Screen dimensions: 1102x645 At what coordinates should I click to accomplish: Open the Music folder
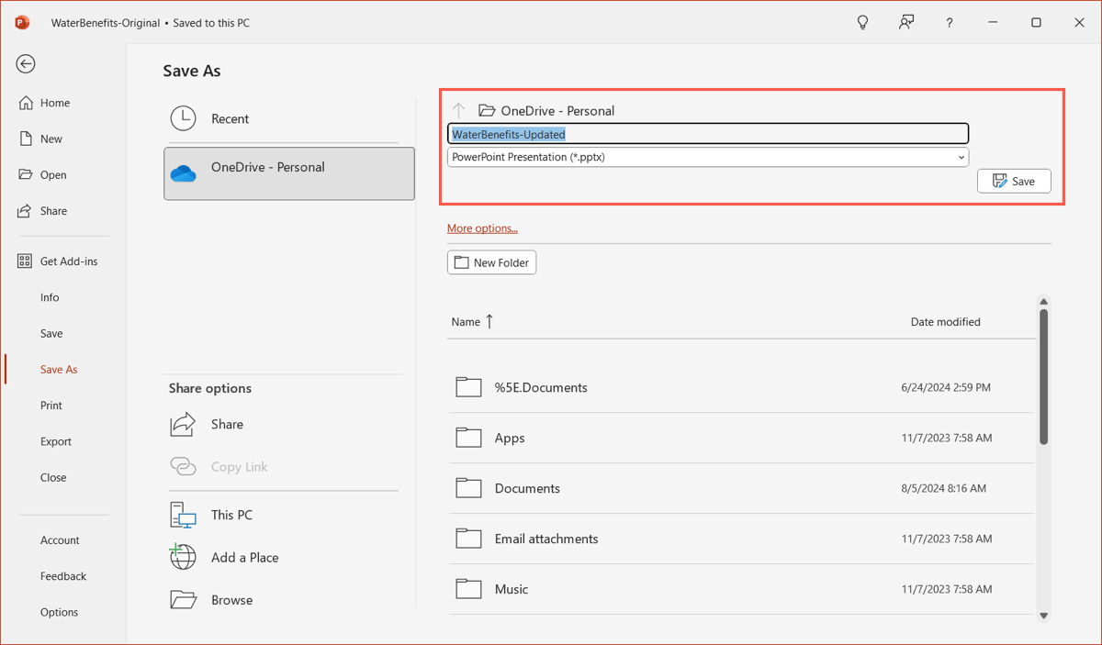pyautogui.click(x=740, y=589)
